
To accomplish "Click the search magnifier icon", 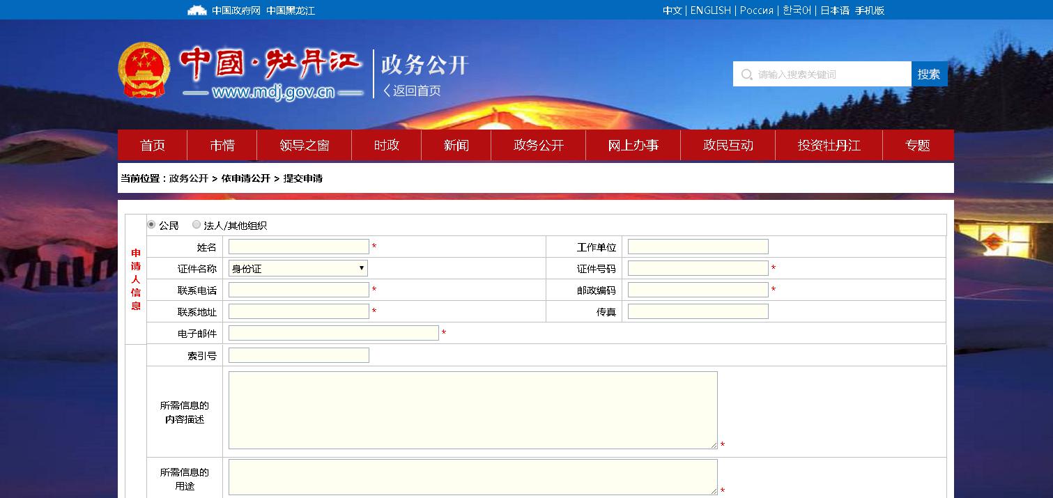I will (x=746, y=75).
